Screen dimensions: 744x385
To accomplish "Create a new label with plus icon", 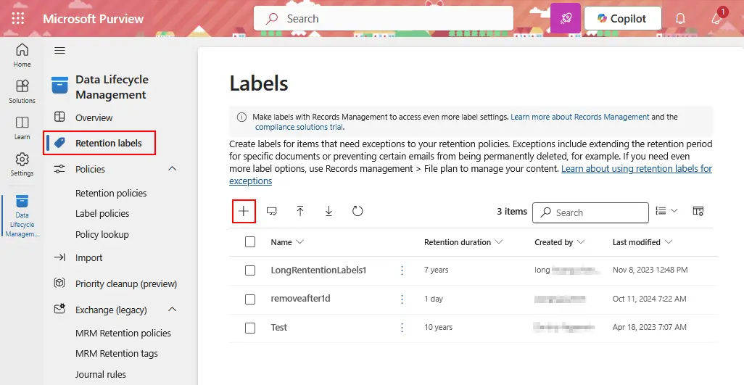I will point(244,211).
